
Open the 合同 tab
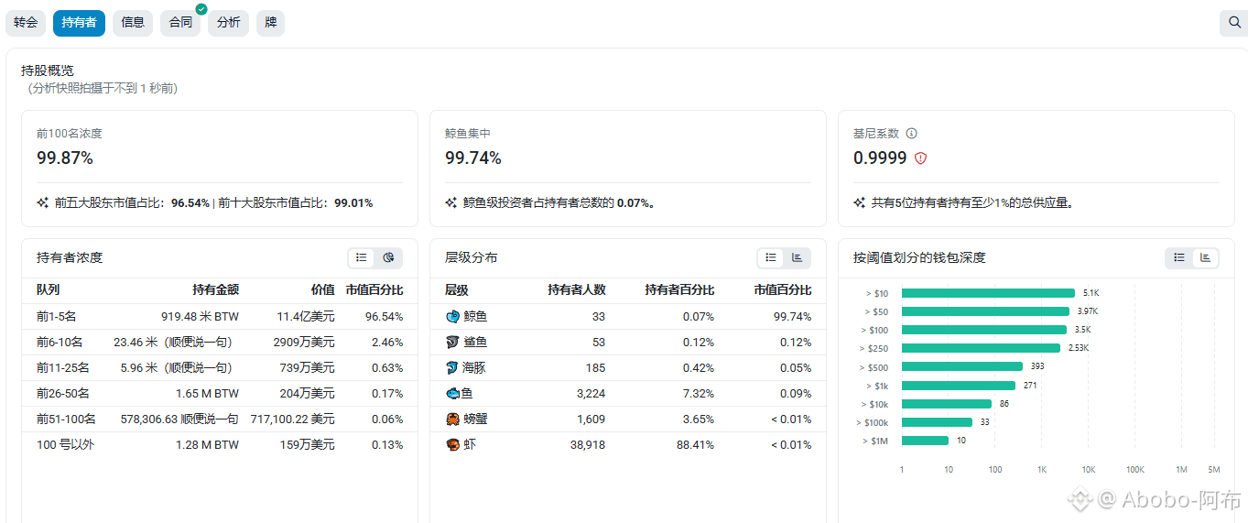[180, 23]
